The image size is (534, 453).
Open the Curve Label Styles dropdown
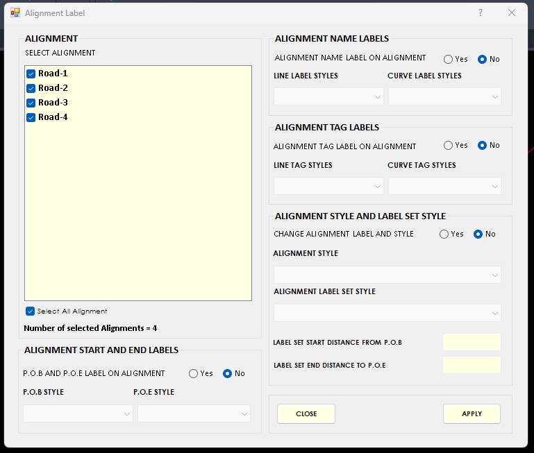point(444,96)
